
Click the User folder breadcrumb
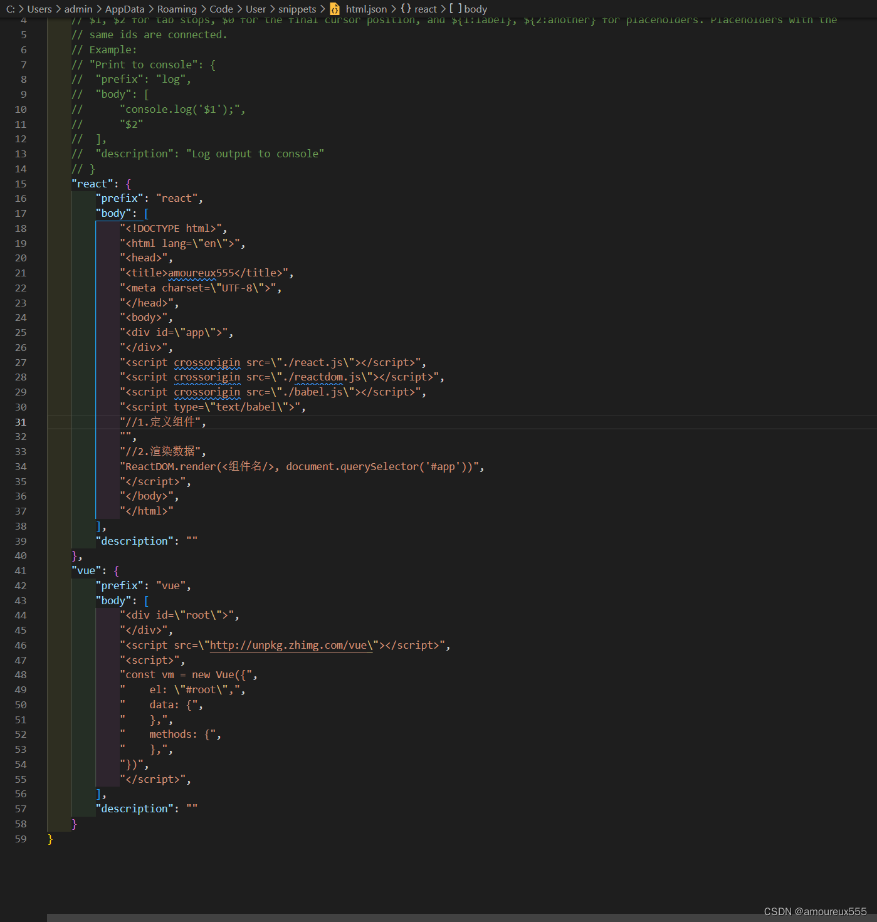[256, 9]
